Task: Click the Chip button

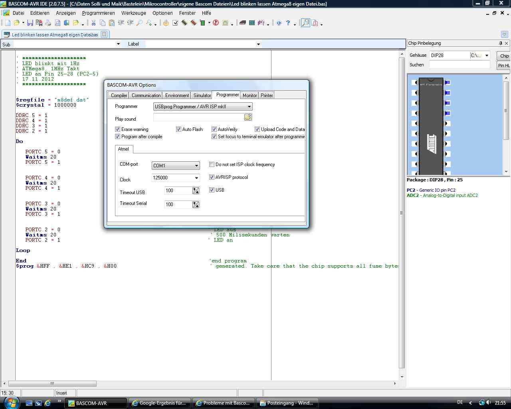Action: 504,56
